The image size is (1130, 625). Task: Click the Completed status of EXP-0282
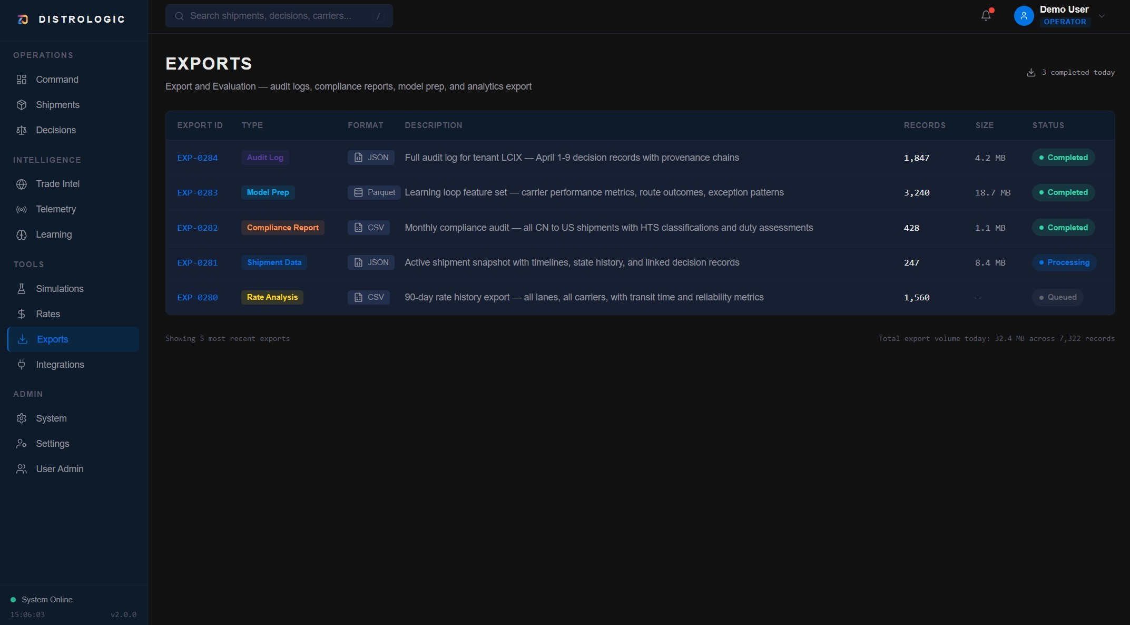[x=1063, y=228]
